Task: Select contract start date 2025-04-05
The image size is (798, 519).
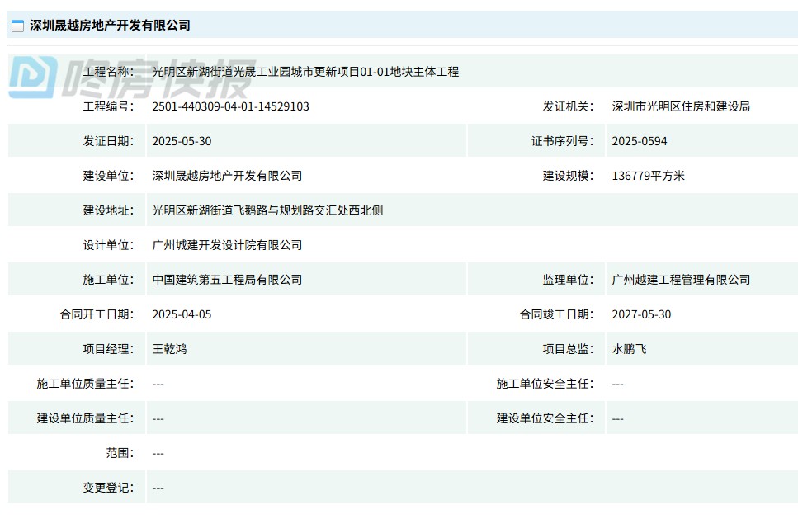Action: [182, 314]
